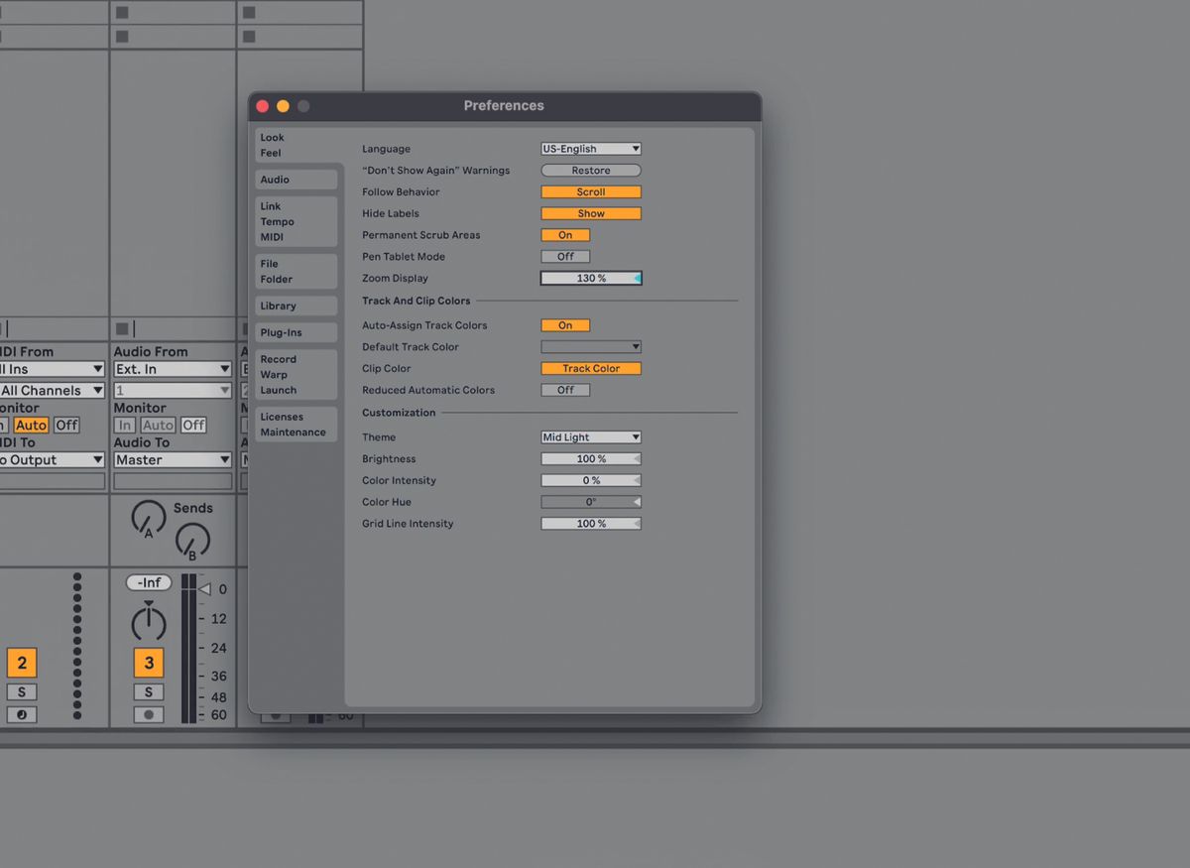This screenshot has width=1190, height=868.
Task: Open the Look Feel preferences tab
Action: [298, 145]
